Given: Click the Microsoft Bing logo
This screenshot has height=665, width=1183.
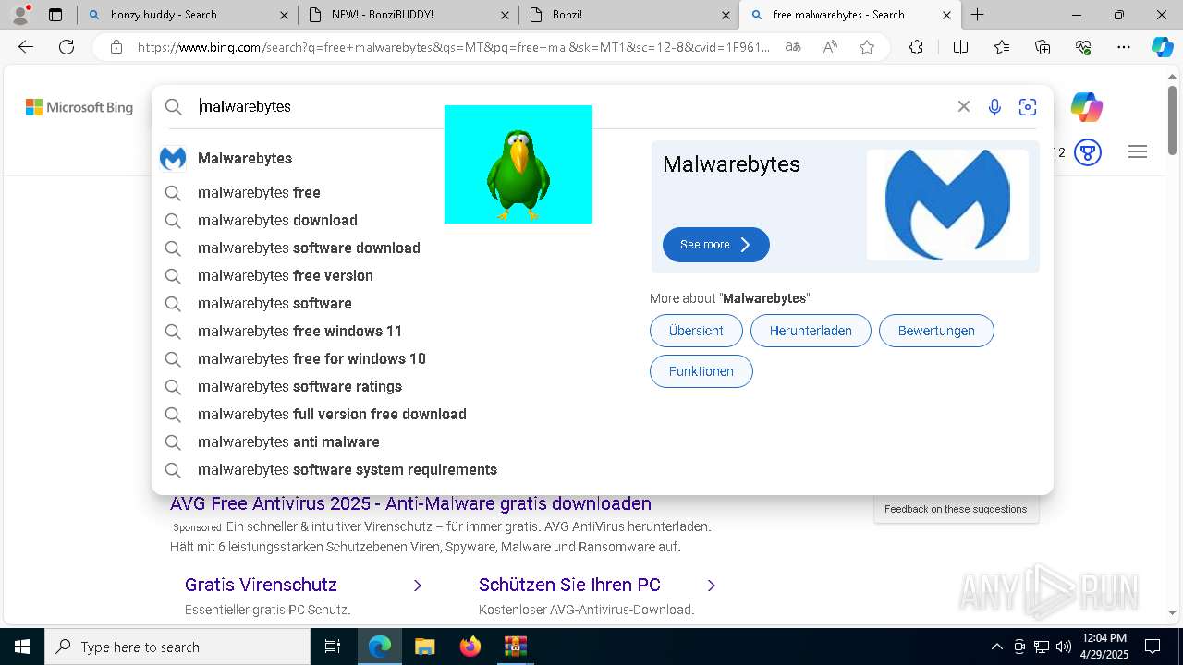Looking at the screenshot, I should [x=79, y=107].
